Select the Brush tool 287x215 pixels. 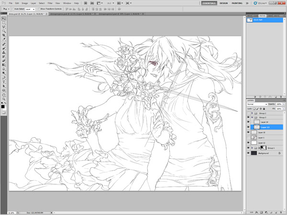[4, 48]
